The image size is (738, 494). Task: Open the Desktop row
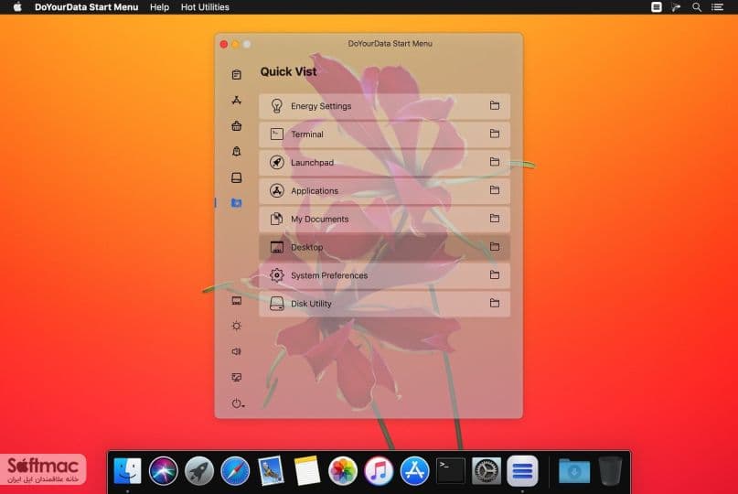[x=384, y=247]
